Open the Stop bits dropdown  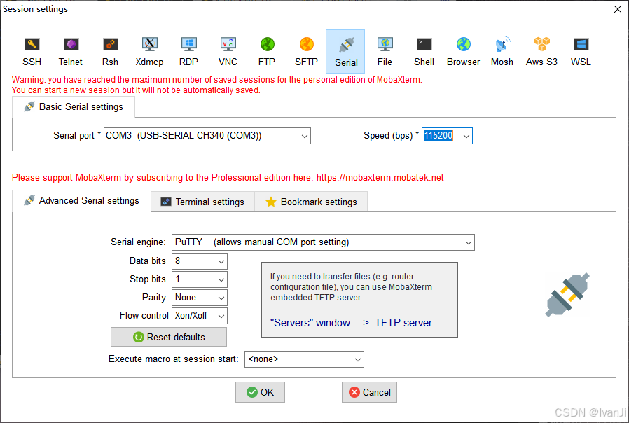coord(200,279)
